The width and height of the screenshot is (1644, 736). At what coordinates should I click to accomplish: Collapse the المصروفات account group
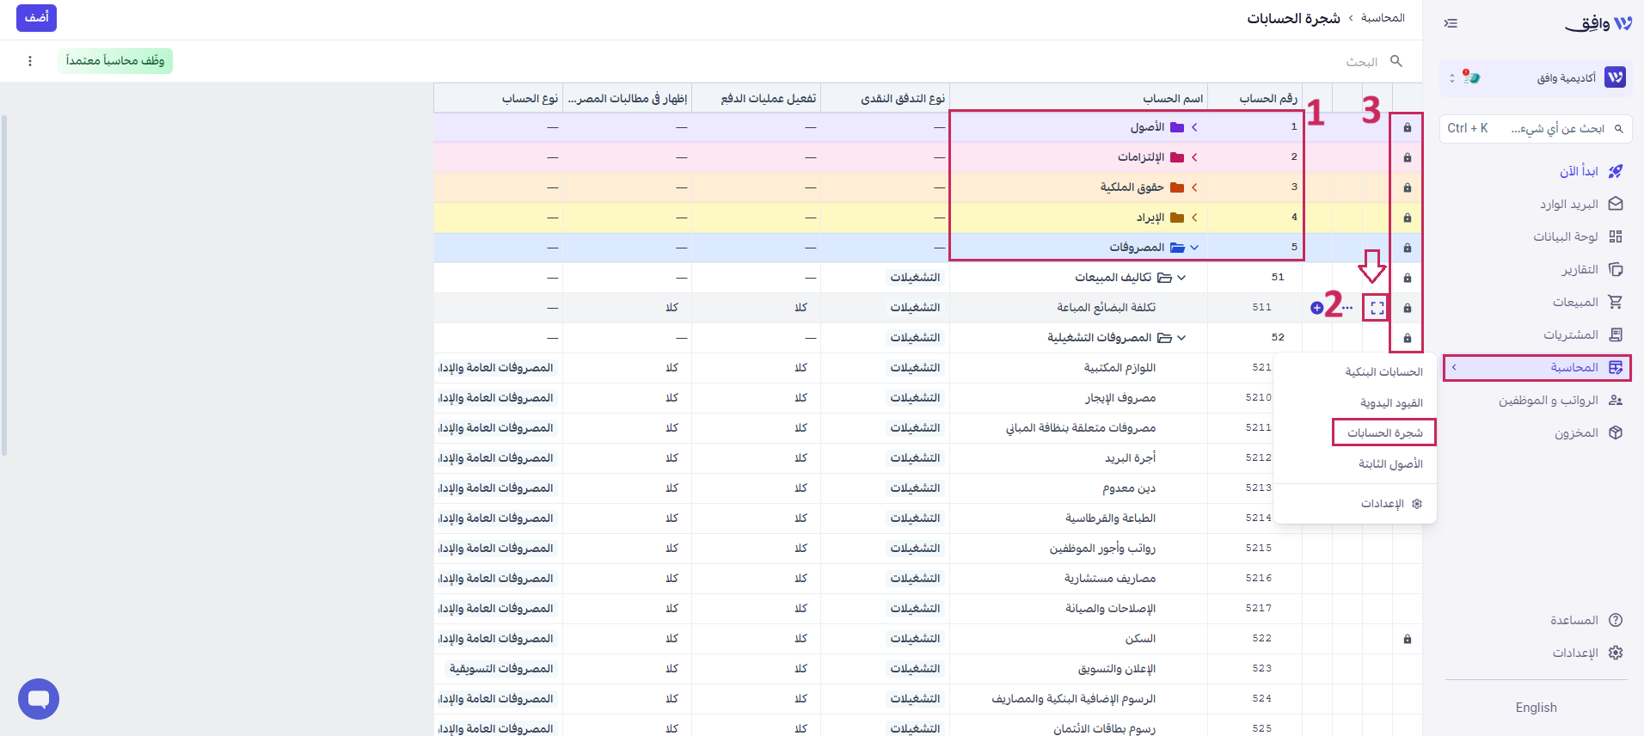pyautogui.click(x=1194, y=248)
